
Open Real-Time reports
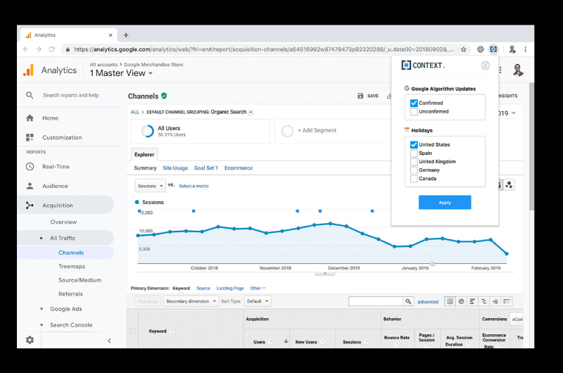pyautogui.click(x=56, y=167)
